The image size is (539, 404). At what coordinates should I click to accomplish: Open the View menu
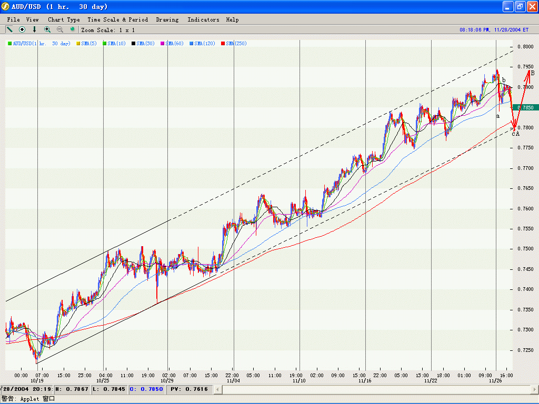[32, 19]
